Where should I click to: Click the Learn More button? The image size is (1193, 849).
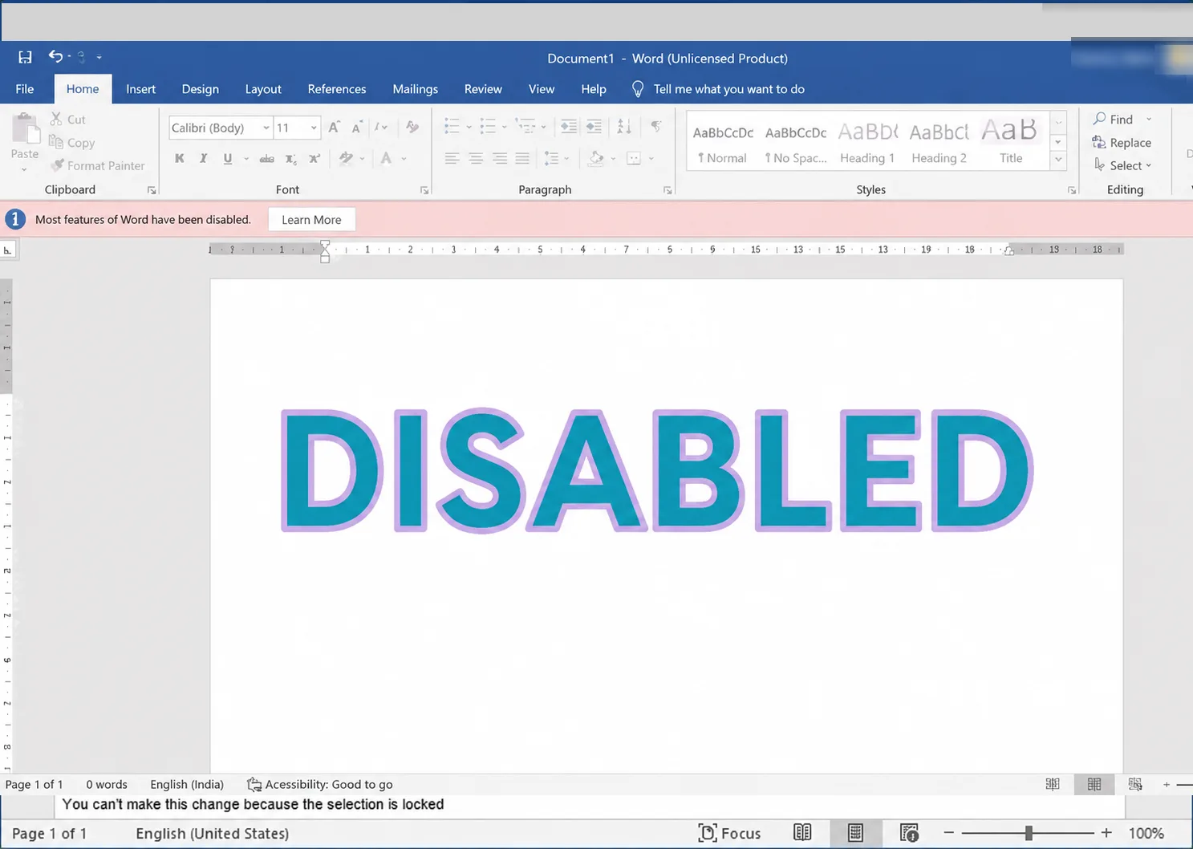[x=311, y=220]
